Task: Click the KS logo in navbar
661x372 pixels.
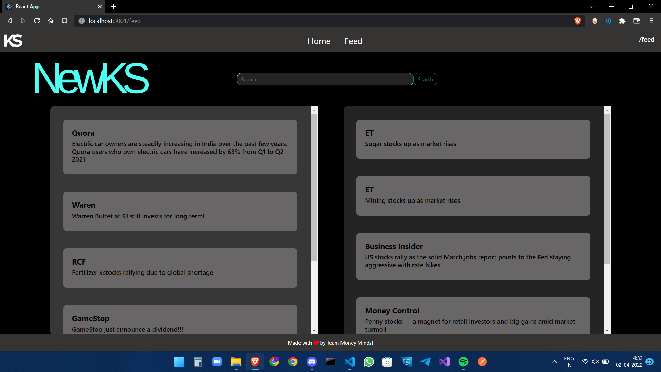Action: (13, 41)
